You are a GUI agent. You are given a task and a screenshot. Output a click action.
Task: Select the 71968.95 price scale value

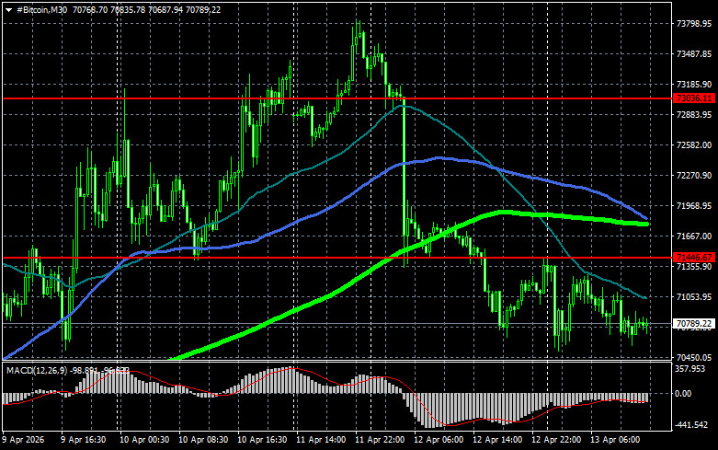pyautogui.click(x=694, y=206)
